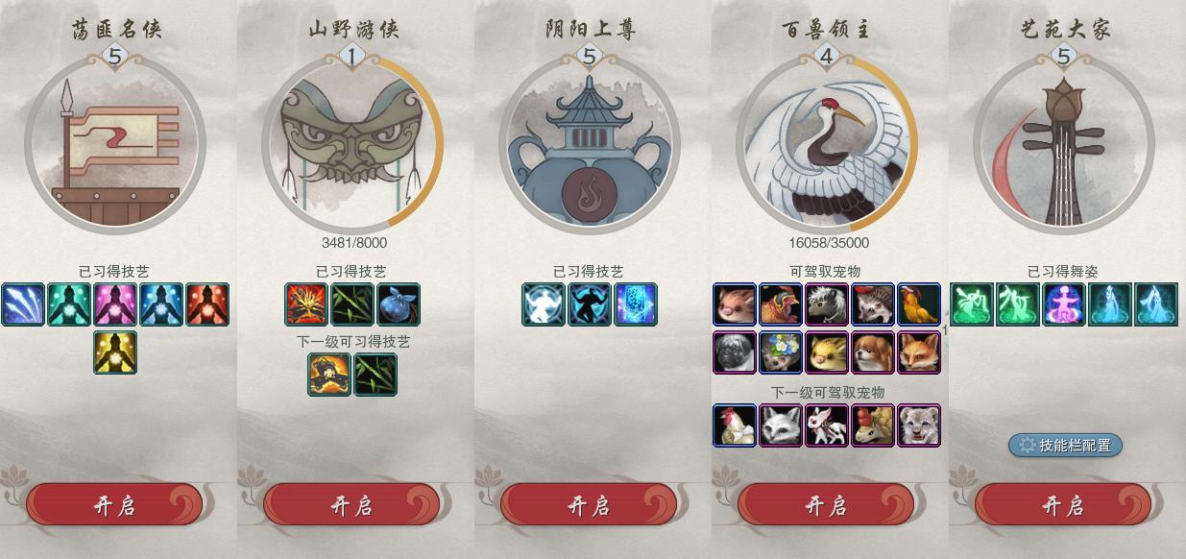Select the 艺苑大家 lute emblem
The image size is (1186, 559).
(x=1063, y=144)
